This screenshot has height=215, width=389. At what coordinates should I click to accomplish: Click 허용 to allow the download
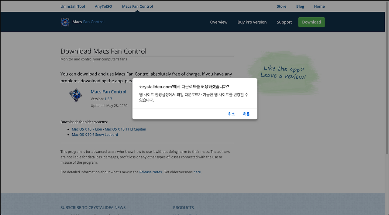coord(246,114)
